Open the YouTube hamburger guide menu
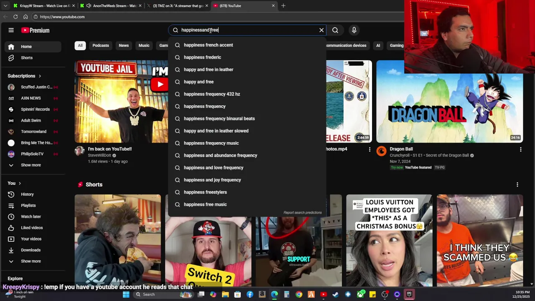The image size is (535, 301). coord(11,30)
